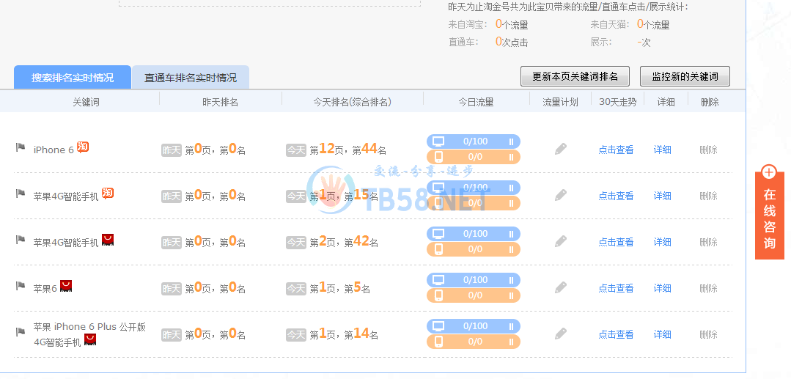Screen dimensions: 791x379
Task: Pause PC traffic for iPhone 6 Plus 公开版
Action: [511, 326]
